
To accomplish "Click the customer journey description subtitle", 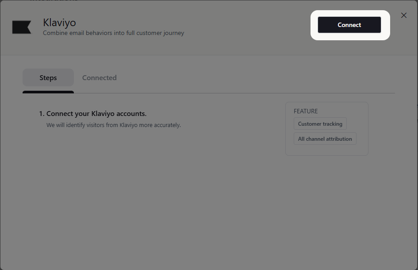I will (x=112, y=33).
